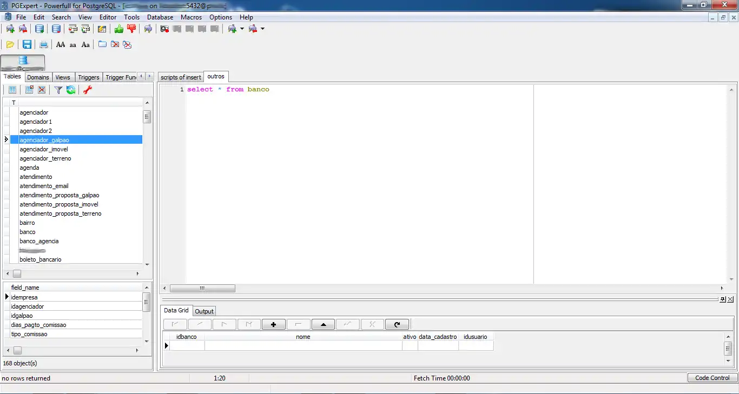Screen dimensions: 739x394
Task: Convert text to uppercase with AA icon
Action: click(61, 44)
